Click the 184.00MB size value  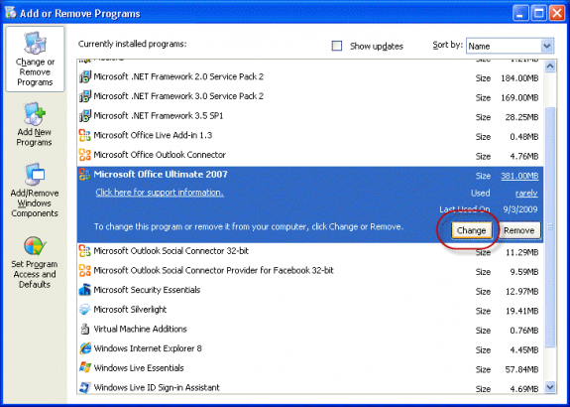pos(519,78)
